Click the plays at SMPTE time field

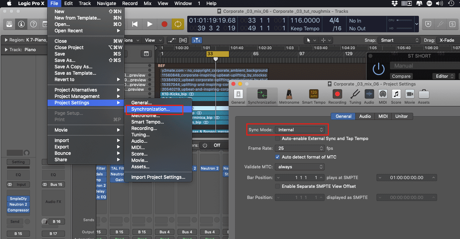pyautogui.click(x=407, y=177)
